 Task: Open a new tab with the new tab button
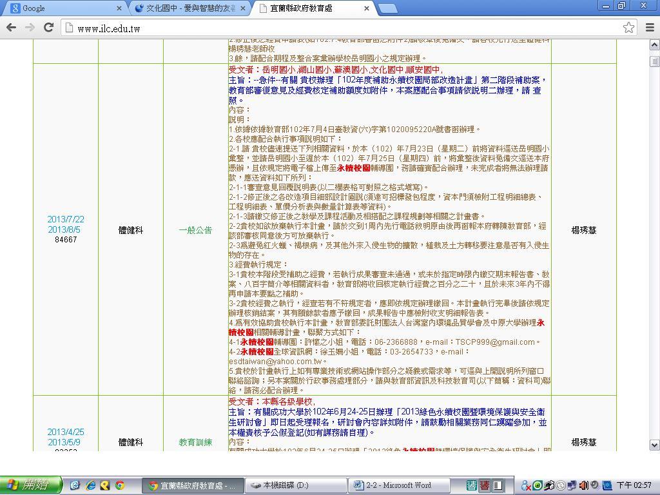click(387, 8)
